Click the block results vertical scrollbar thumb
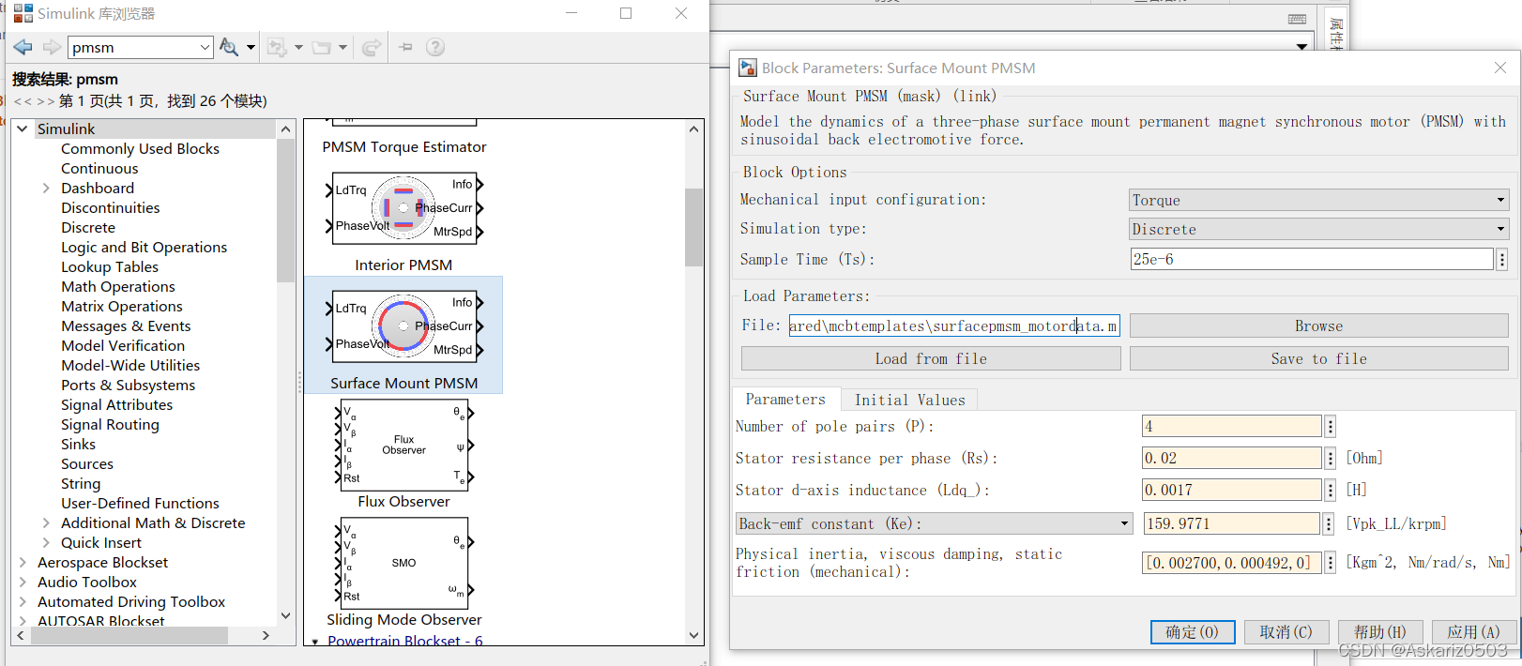The height and width of the screenshot is (666, 1522). (693, 227)
